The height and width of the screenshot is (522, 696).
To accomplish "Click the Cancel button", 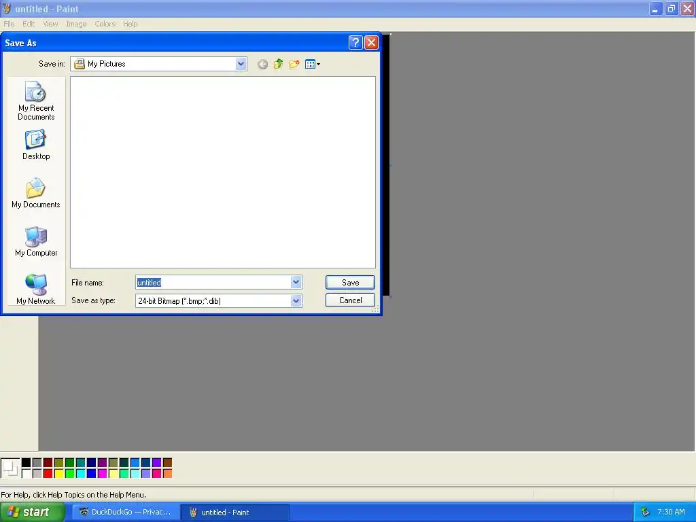I will pos(350,300).
